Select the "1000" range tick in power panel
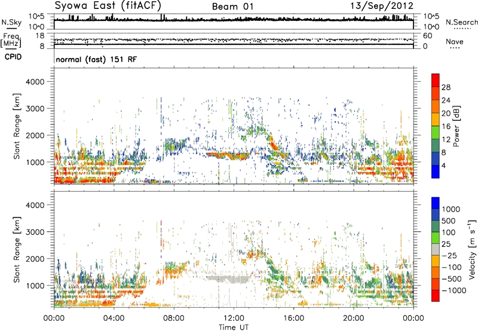Image resolution: width=478 pixels, height=331 pixels. coord(35,162)
